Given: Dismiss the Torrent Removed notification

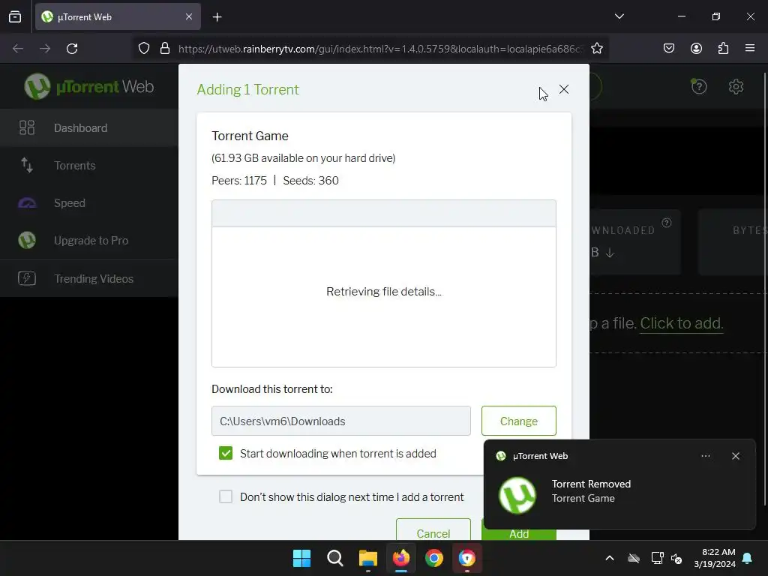Looking at the screenshot, I should (x=735, y=456).
